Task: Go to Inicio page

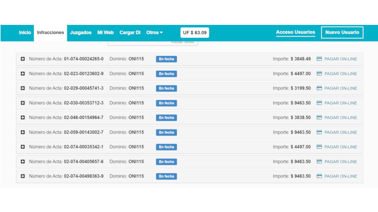Action: pos(25,32)
